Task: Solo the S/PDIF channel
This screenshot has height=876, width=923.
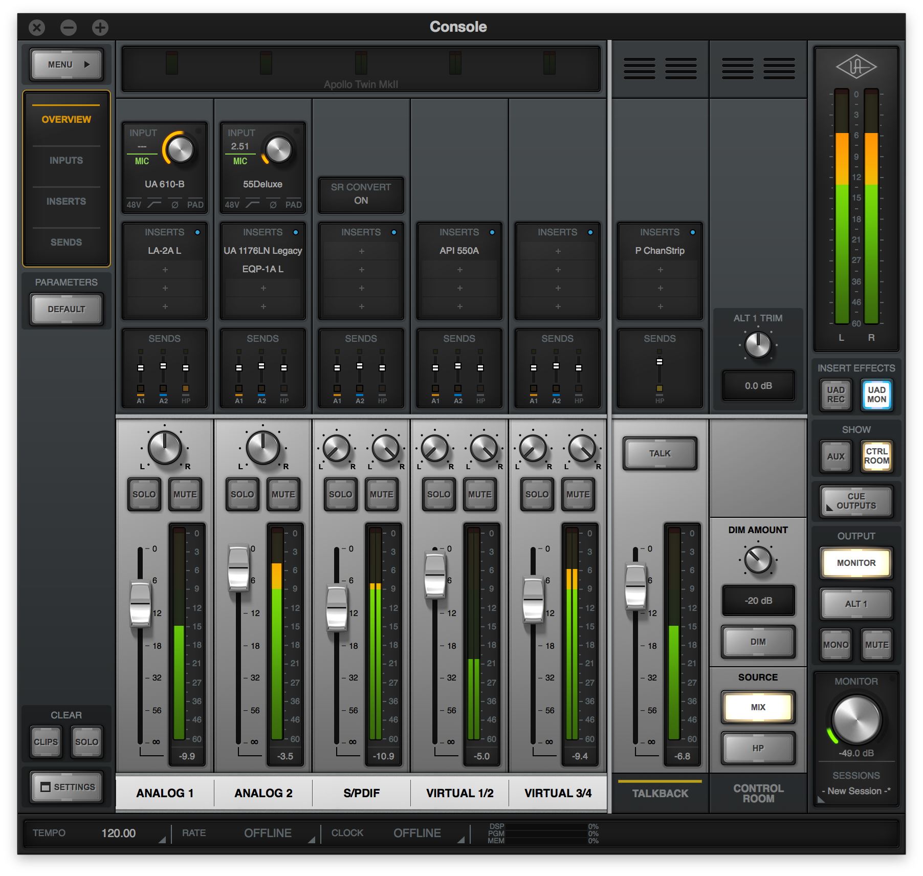Action: [340, 494]
